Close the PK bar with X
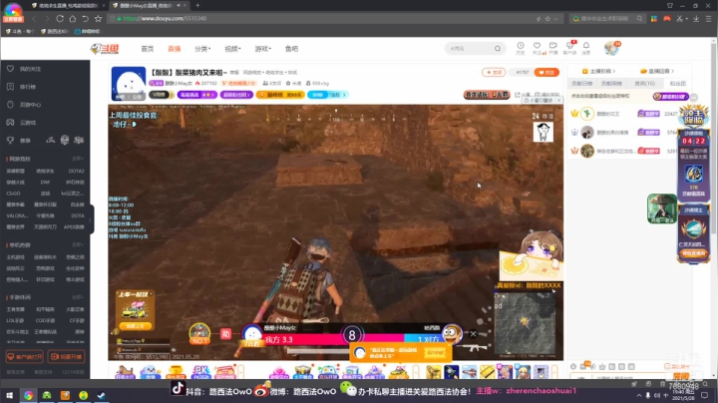This screenshot has height=403, width=718. click(473, 334)
